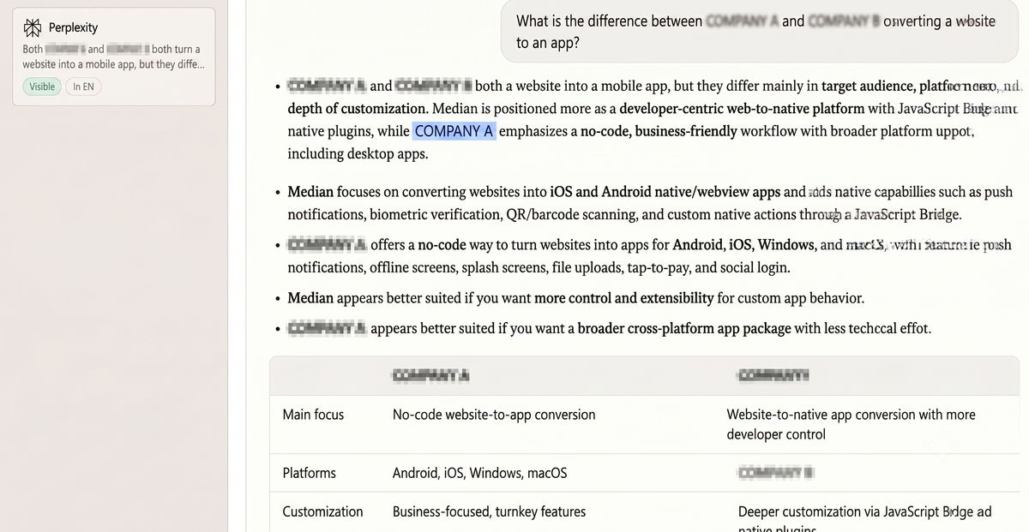The width and height of the screenshot is (1029, 532).
Task: Click the Perplexity logo icon
Action: tap(33, 27)
